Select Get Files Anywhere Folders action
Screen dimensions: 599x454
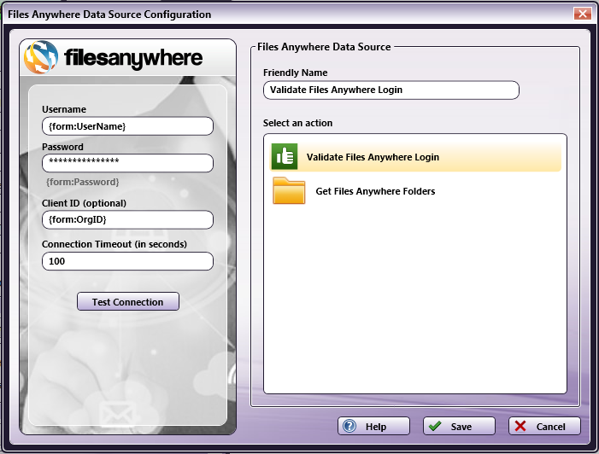click(415, 191)
